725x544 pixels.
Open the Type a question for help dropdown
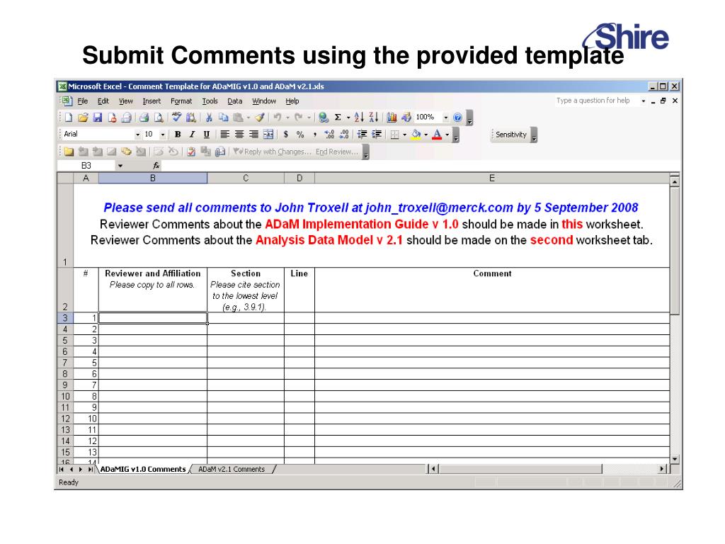coord(643,101)
